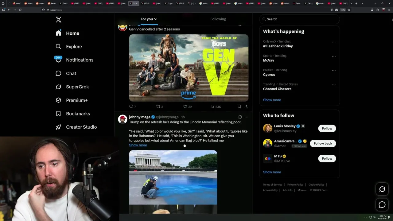This screenshot has height=221, width=393.
Task: Open the system volume control
Action: click(x=374, y=217)
